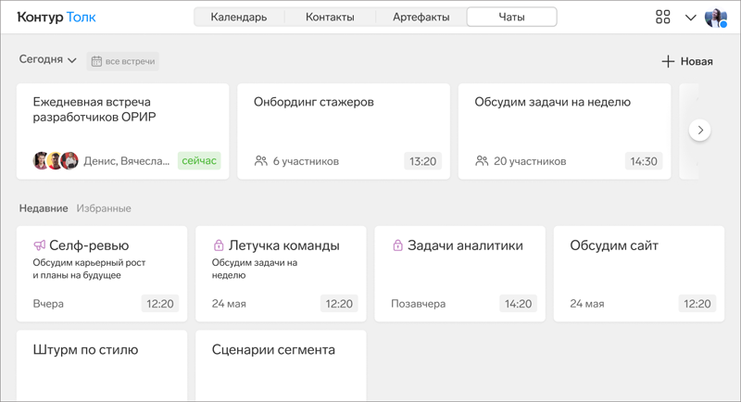This screenshot has width=741, height=402.
Task: Expand the Сегодня date dropdown
Action: tap(48, 59)
